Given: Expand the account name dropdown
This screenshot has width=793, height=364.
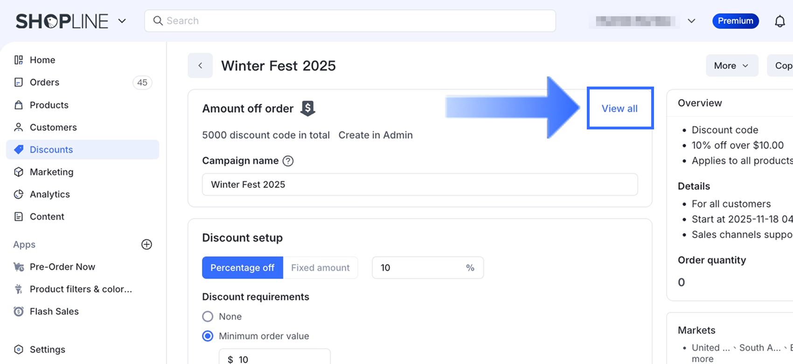Looking at the screenshot, I should (x=691, y=21).
